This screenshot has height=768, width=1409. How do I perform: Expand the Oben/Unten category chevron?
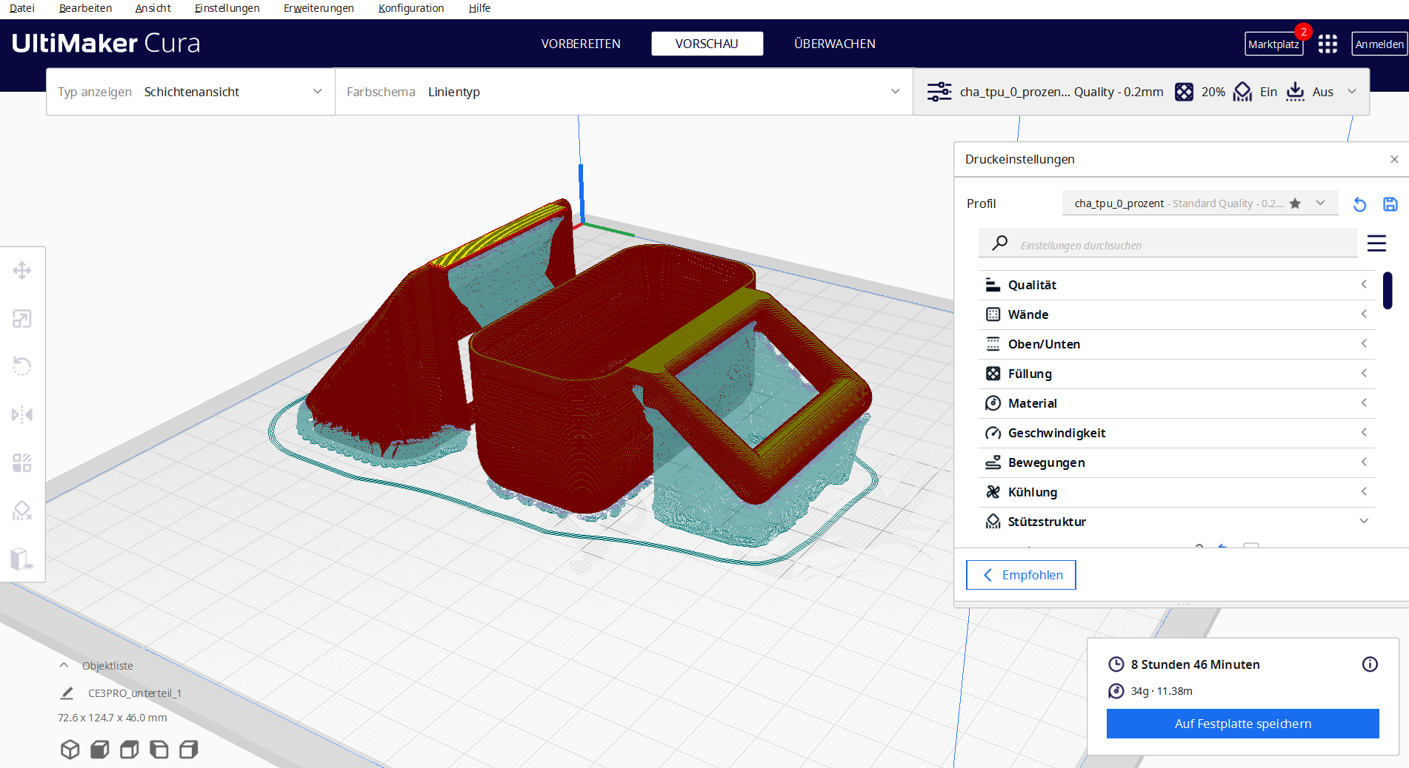point(1364,344)
